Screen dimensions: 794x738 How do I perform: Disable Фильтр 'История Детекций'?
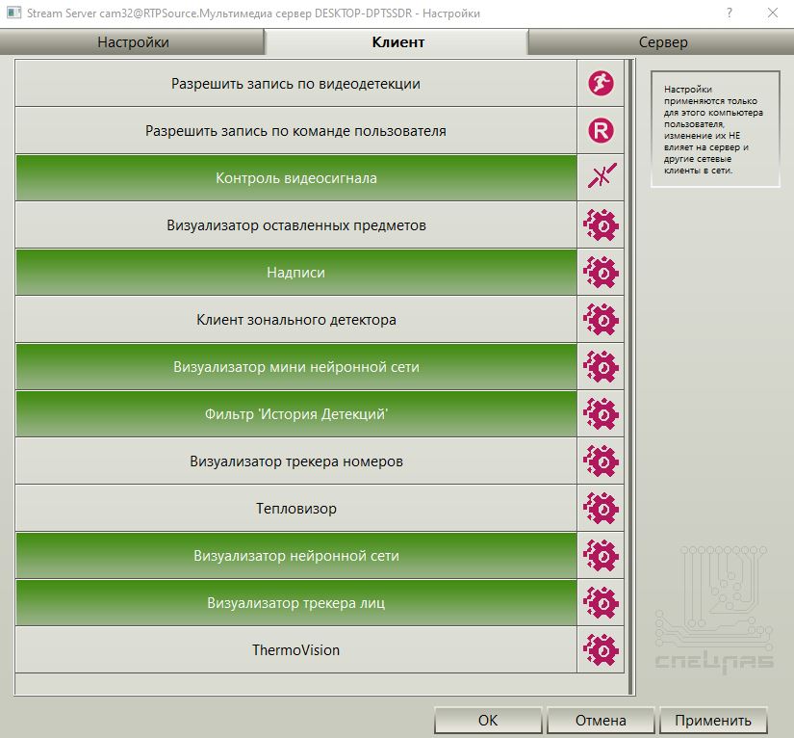[x=295, y=413]
